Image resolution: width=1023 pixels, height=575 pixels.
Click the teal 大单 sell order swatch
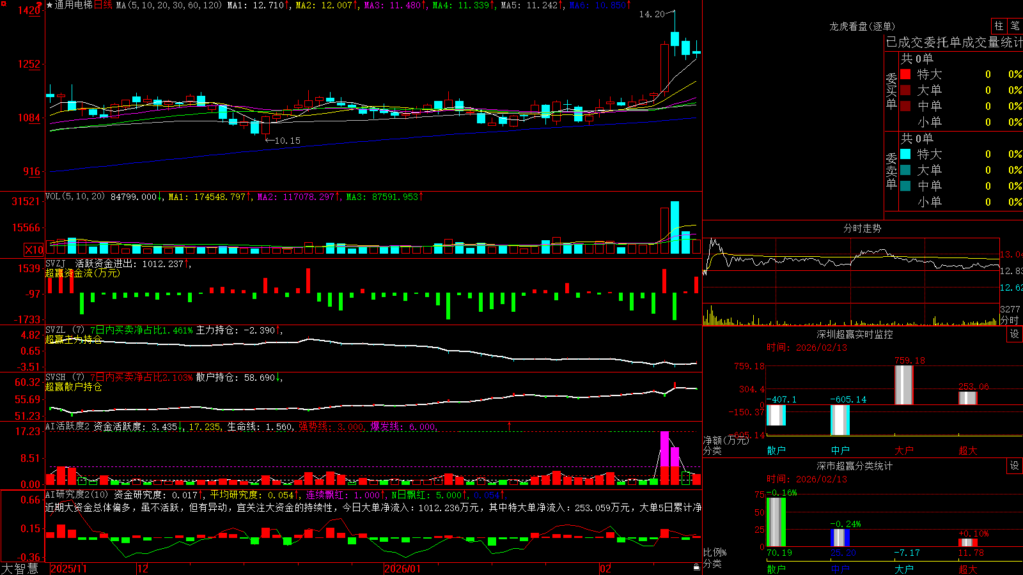pyautogui.click(x=905, y=170)
